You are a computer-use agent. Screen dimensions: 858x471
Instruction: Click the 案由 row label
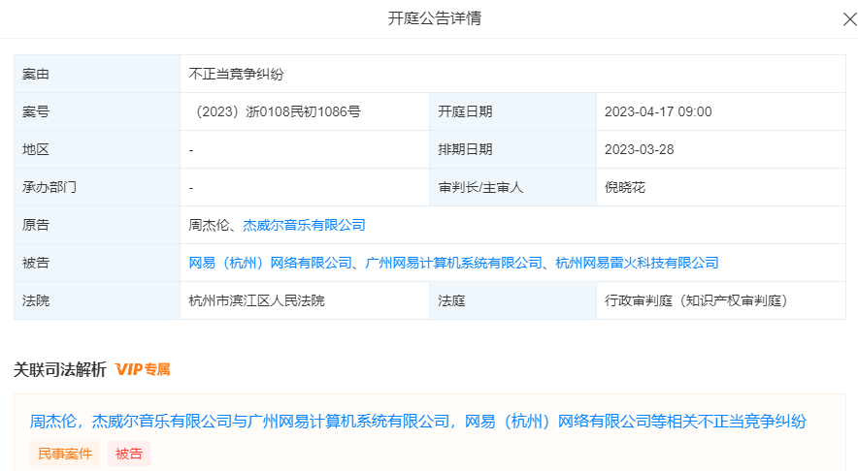[36, 75]
